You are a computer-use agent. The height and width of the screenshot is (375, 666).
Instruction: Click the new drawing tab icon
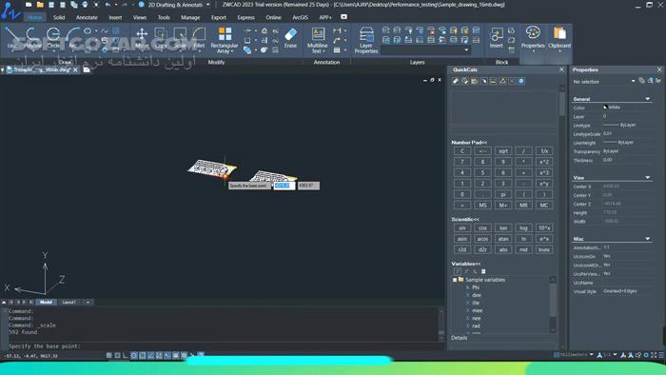pyautogui.click(x=87, y=69)
